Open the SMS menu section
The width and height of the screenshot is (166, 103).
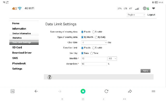[x=15, y=58]
